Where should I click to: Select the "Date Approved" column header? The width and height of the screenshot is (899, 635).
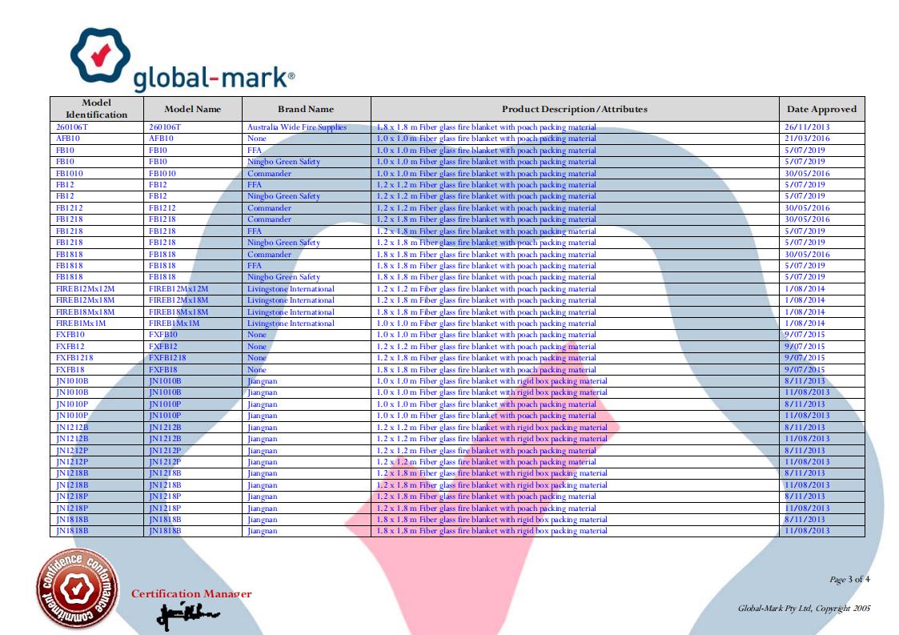(x=821, y=109)
